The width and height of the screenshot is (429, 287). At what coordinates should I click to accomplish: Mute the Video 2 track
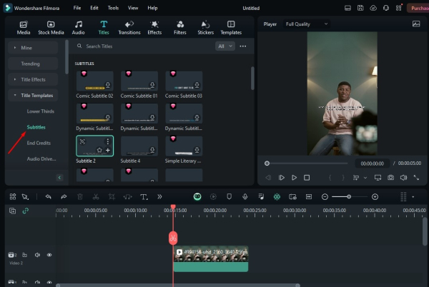tap(37, 255)
